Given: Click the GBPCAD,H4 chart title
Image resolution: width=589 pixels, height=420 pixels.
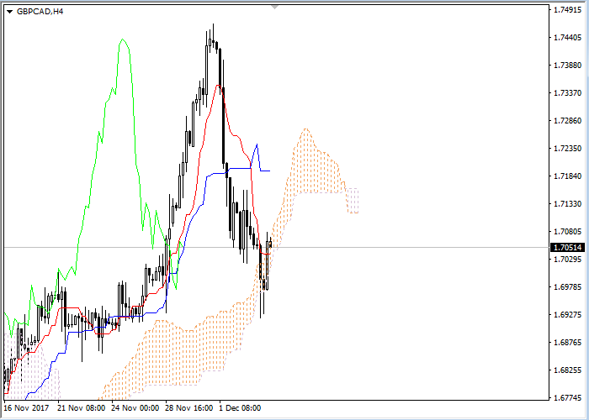Looking at the screenshot, I should [40, 12].
